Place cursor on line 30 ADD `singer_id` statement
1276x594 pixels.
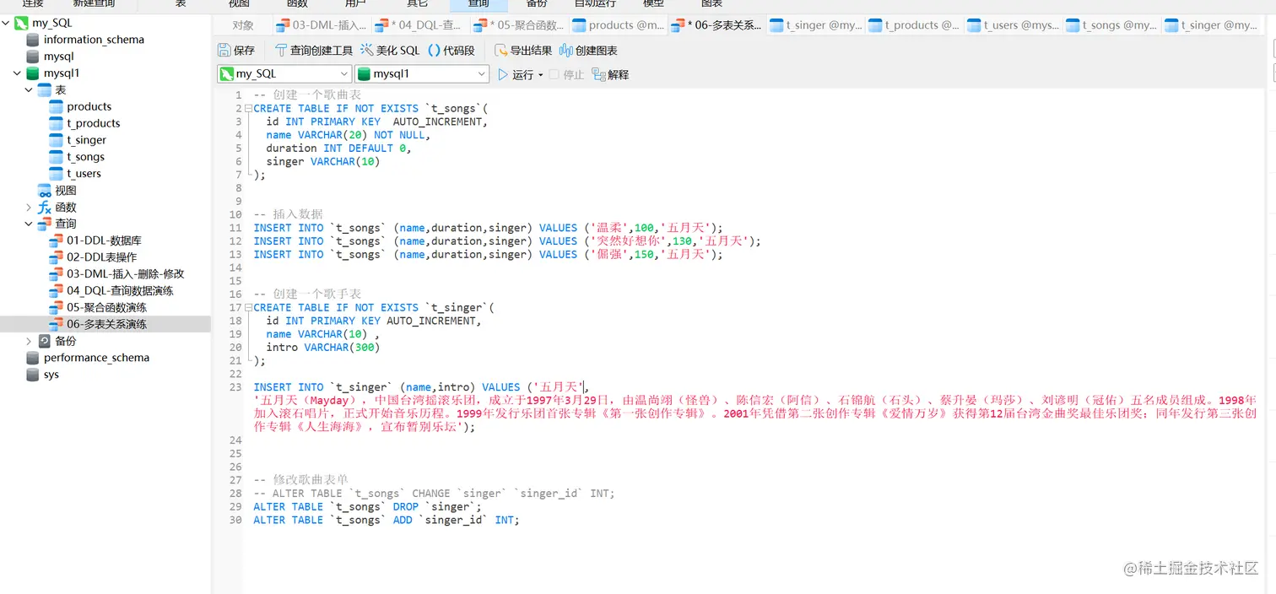click(x=387, y=521)
